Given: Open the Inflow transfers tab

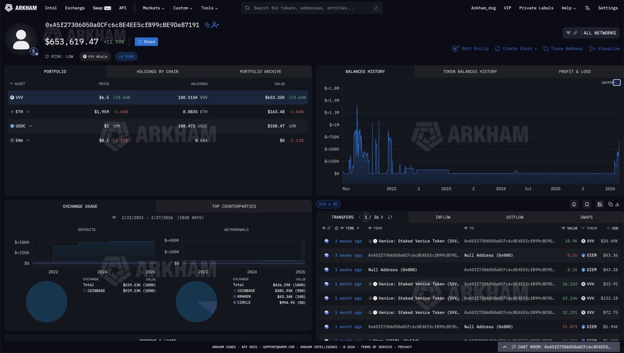Looking at the screenshot, I should tap(443, 217).
